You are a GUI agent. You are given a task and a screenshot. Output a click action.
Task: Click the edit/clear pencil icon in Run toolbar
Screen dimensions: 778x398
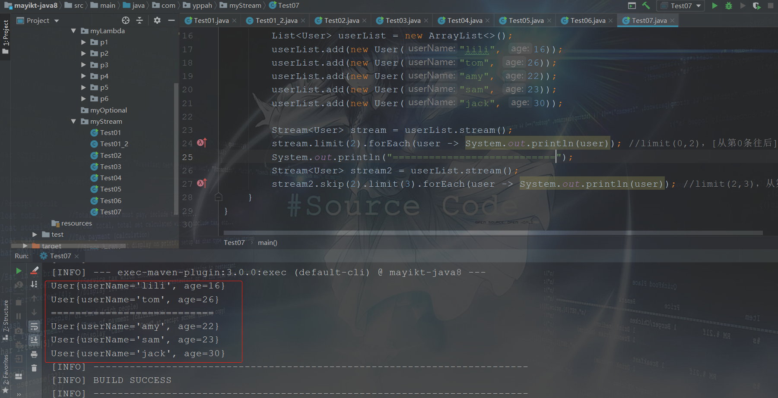35,271
